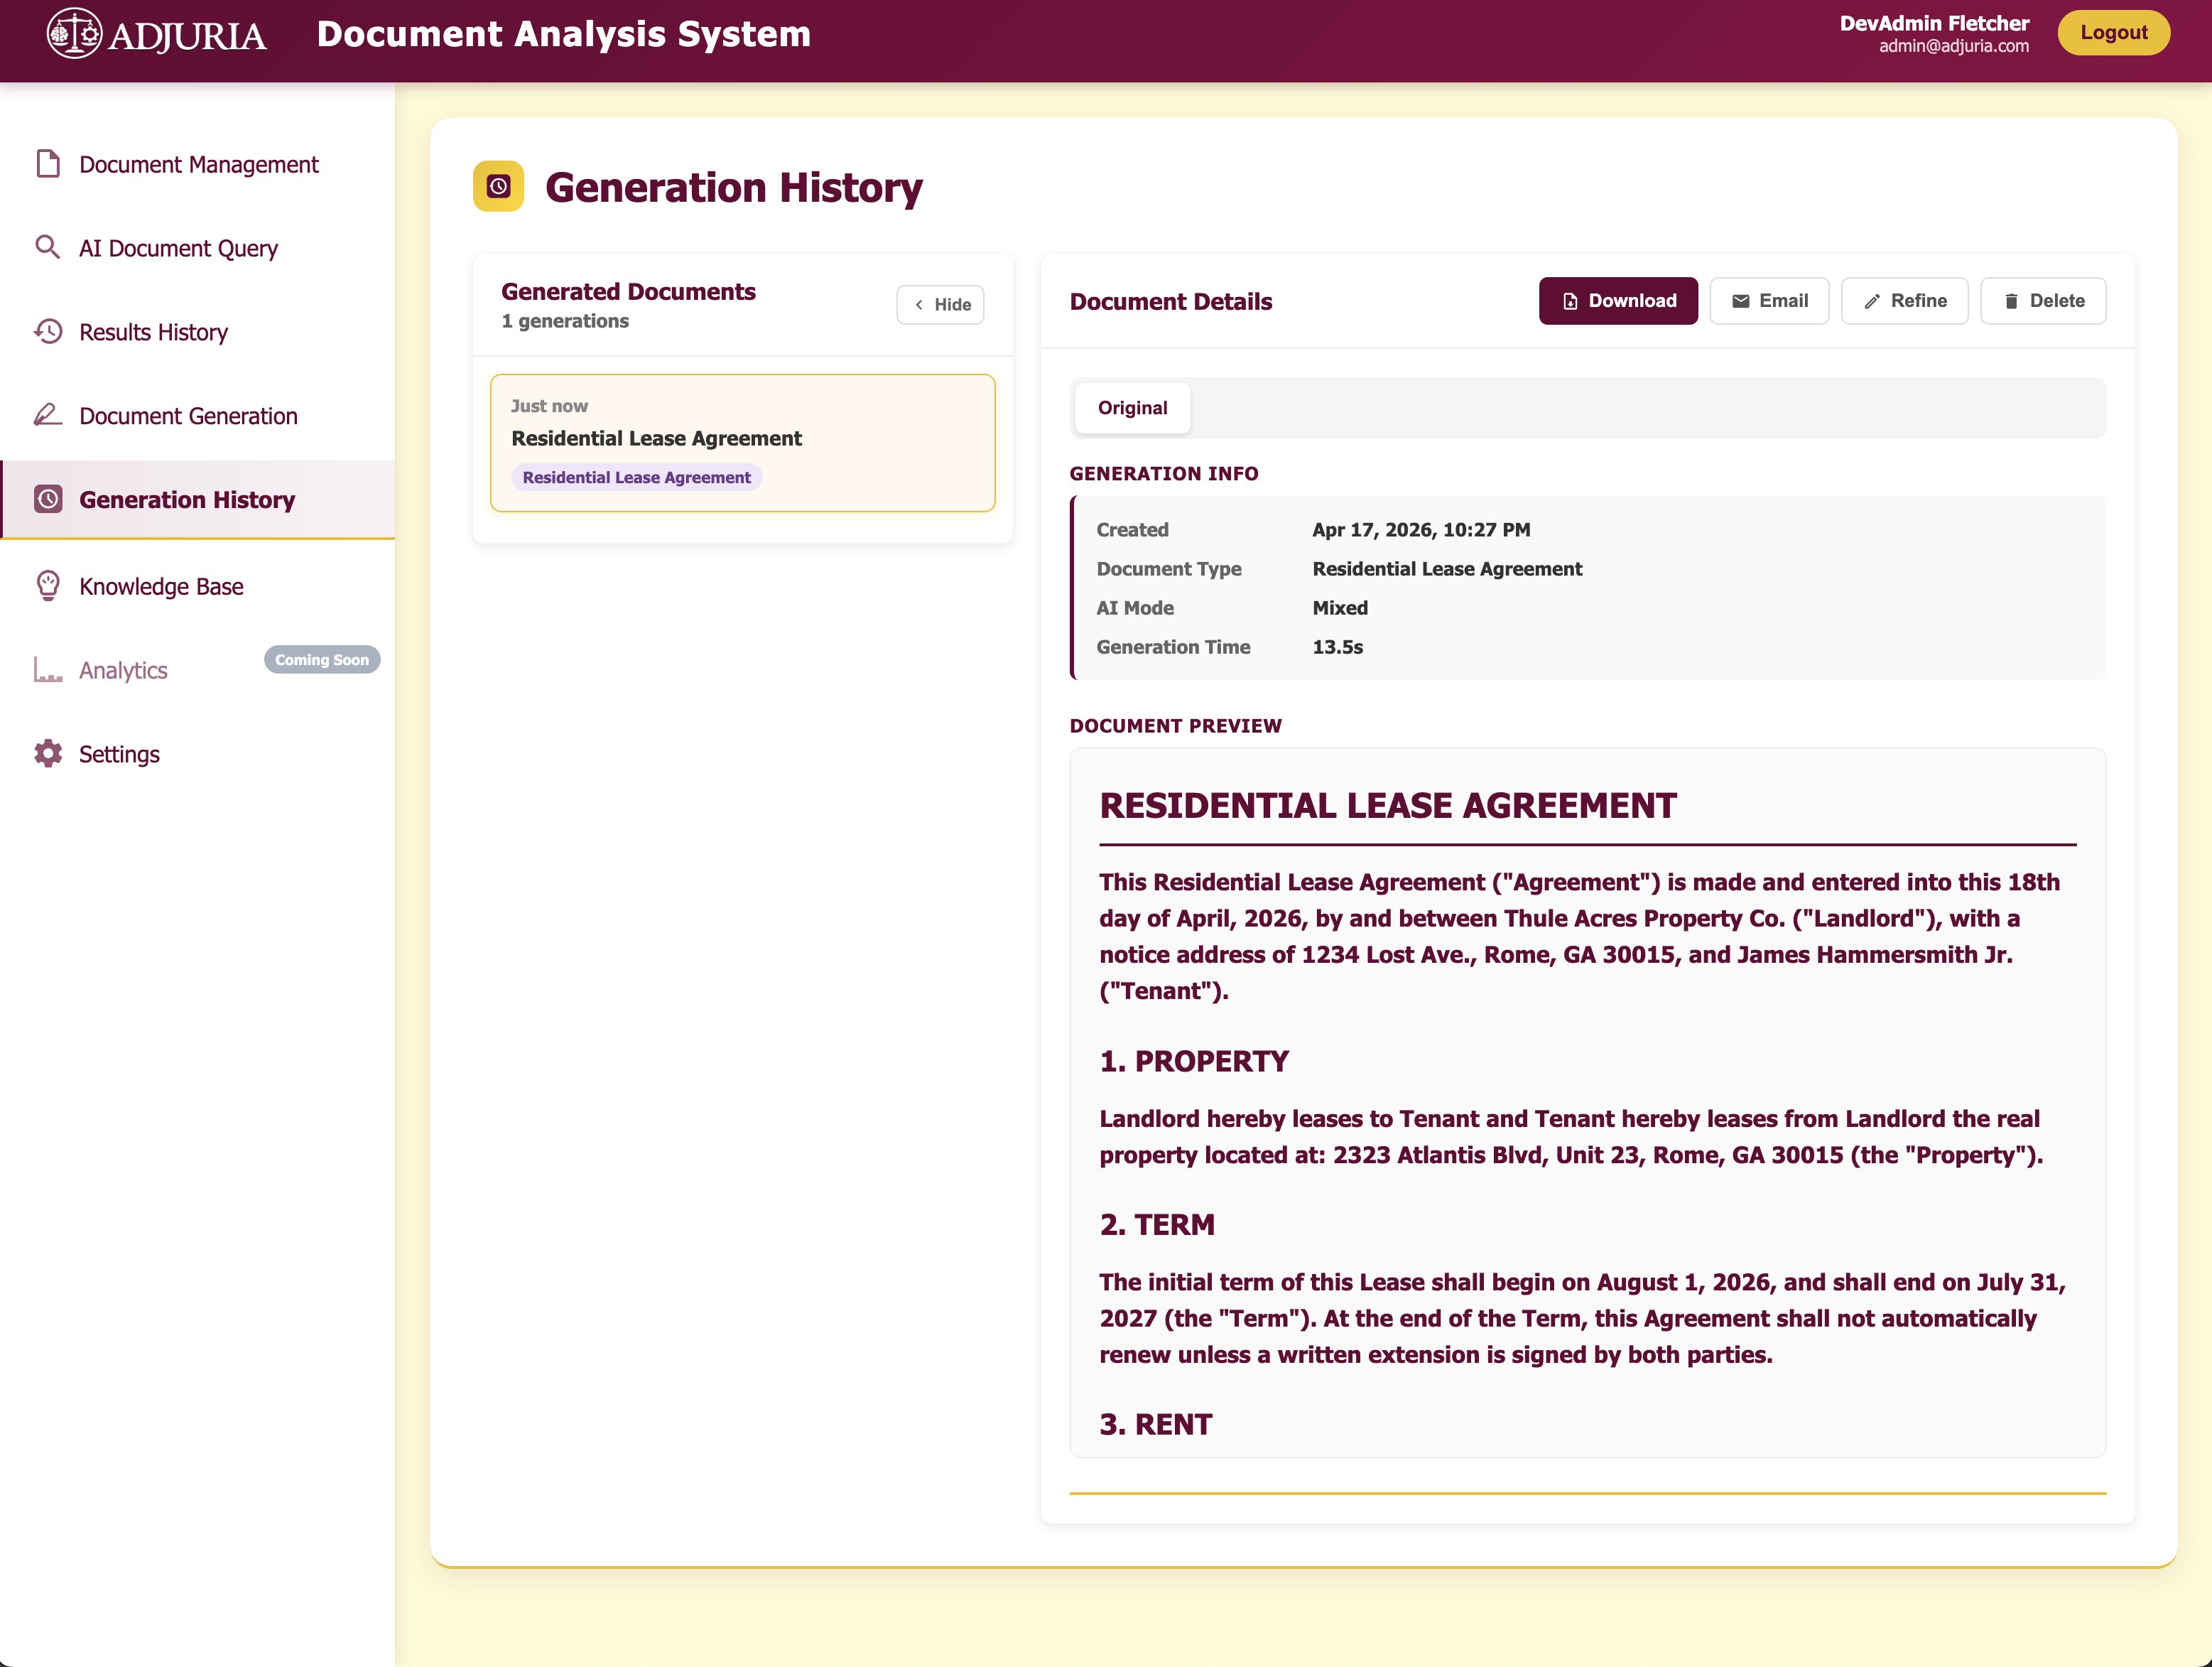Download the generated lease document
2212x1667 pixels.
point(1618,300)
